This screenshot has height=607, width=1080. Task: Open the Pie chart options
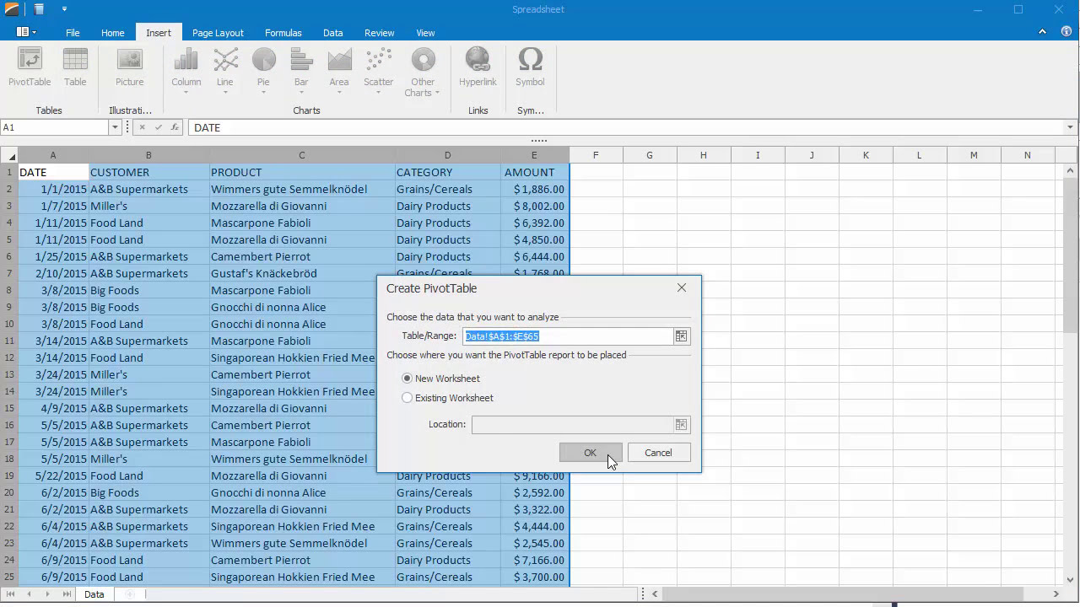tap(263, 70)
